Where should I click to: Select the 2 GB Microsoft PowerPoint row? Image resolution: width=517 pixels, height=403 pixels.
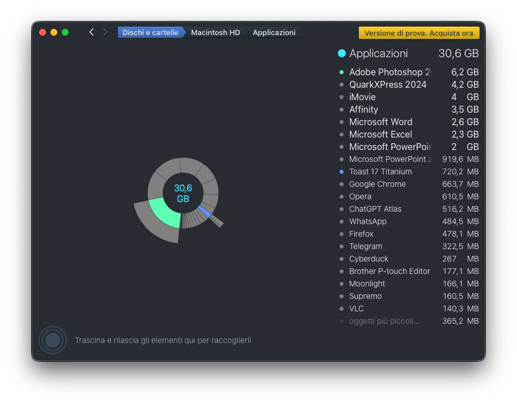click(409, 147)
